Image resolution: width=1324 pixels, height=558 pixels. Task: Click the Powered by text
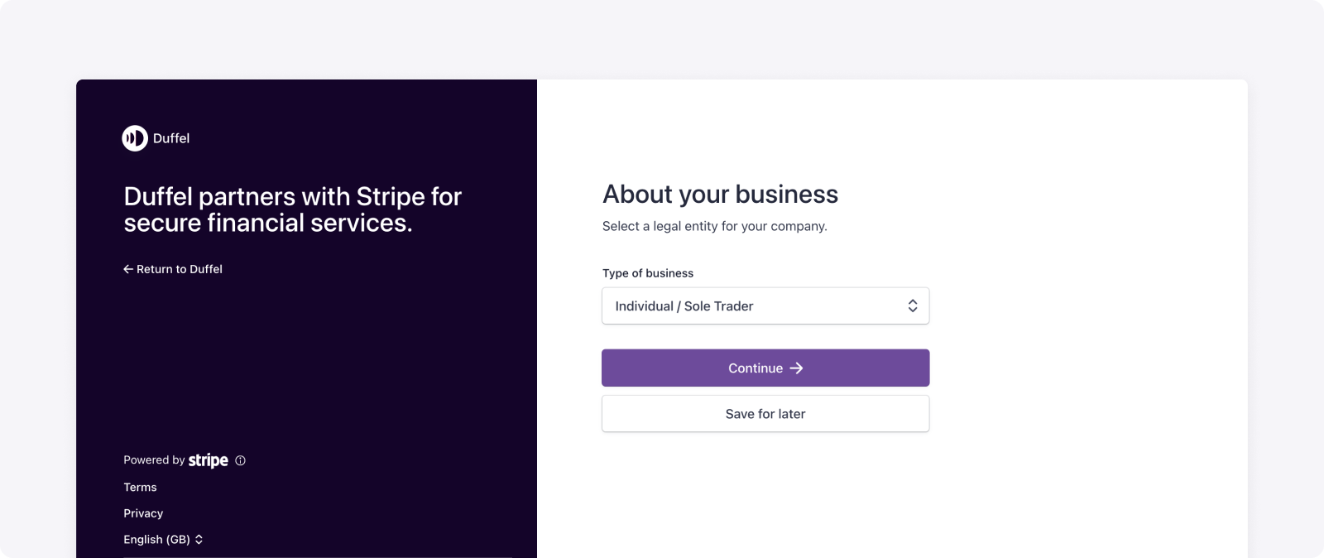154,460
